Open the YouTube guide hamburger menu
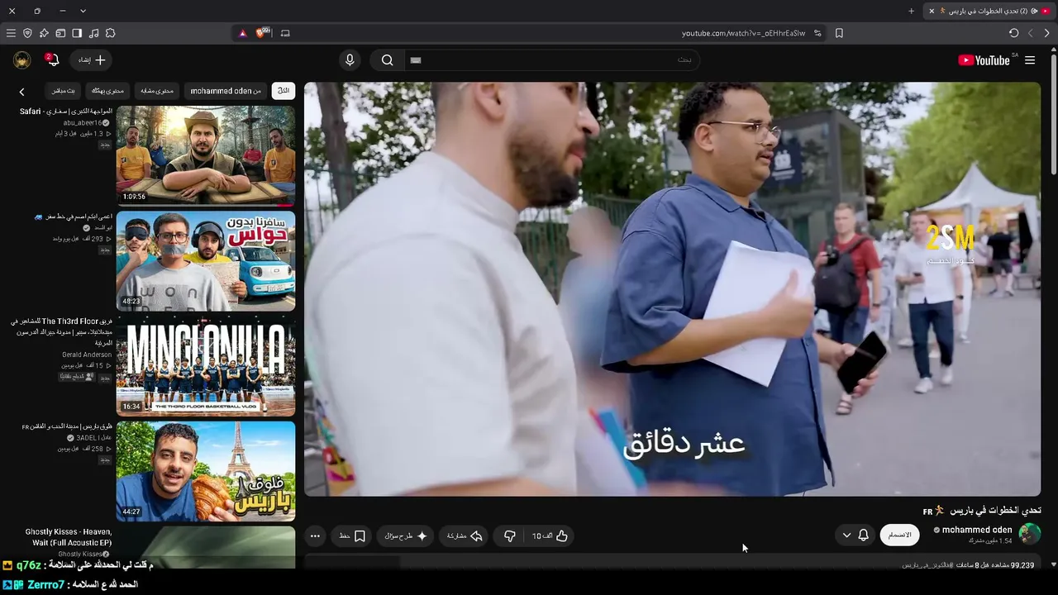 click(1030, 59)
